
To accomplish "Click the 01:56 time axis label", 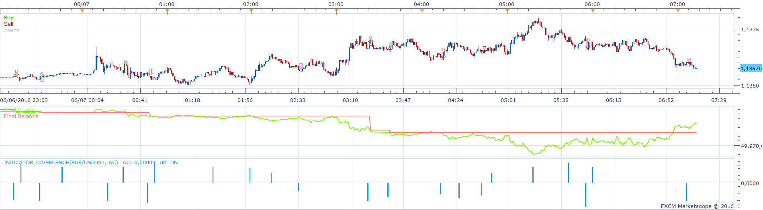I will point(245,100).
